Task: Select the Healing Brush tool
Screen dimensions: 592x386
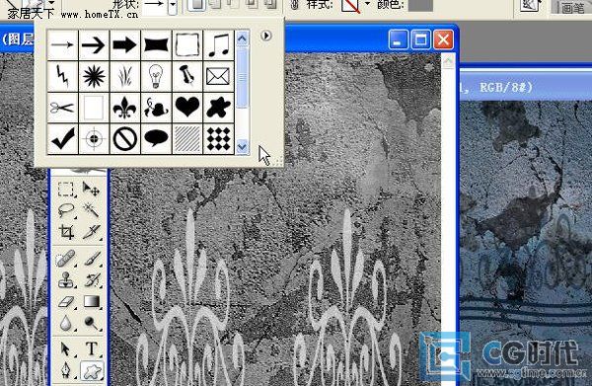Action: point(66,259)
